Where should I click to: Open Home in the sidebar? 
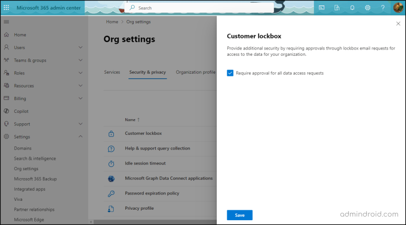click(x=20, y=35)
